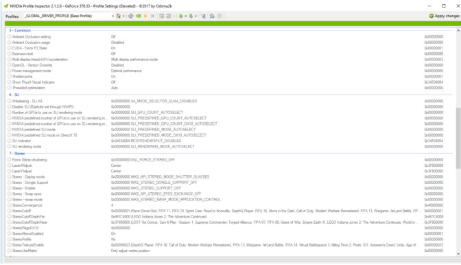Viewport: 461px width, 265px height.
Task: Click the orange create new profile icon
Action: [x=145, y=16]
